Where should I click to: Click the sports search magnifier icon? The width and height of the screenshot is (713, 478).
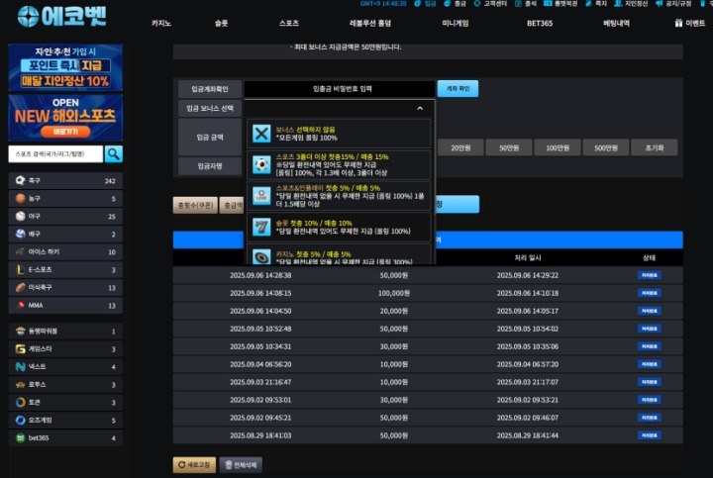pos(114,153)
